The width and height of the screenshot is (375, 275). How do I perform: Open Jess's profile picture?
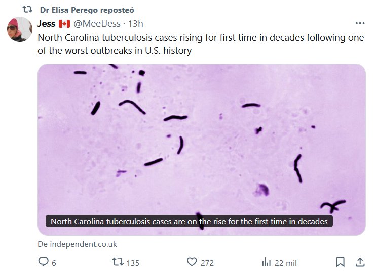[19, 29]
